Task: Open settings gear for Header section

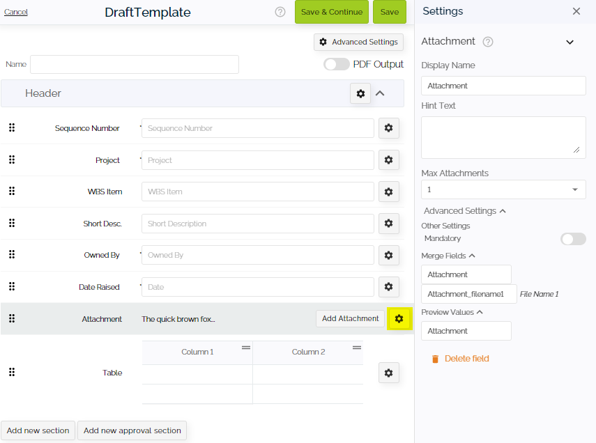Action: click(x=360, y=93)
